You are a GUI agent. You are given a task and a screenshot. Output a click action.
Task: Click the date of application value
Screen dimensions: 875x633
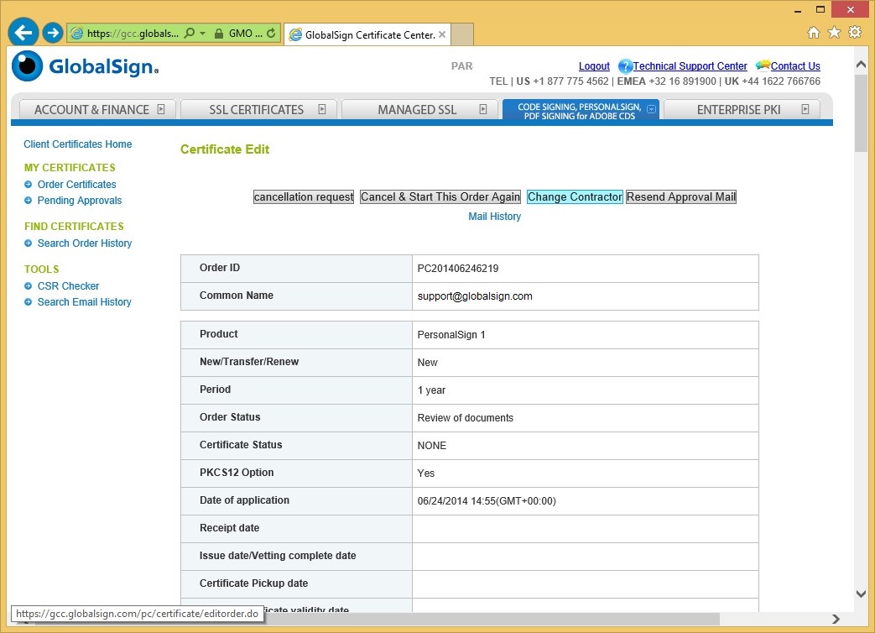487,501
